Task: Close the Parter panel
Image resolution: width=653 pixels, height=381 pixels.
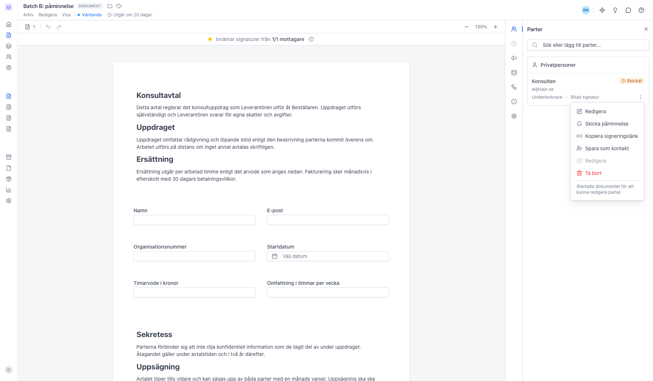Action: coord(646,29)
